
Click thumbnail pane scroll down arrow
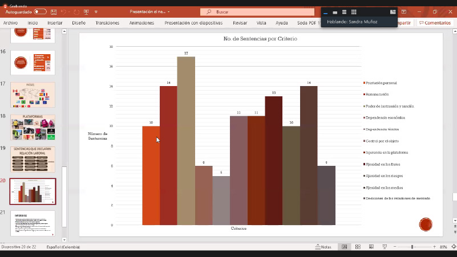[64, 240]
